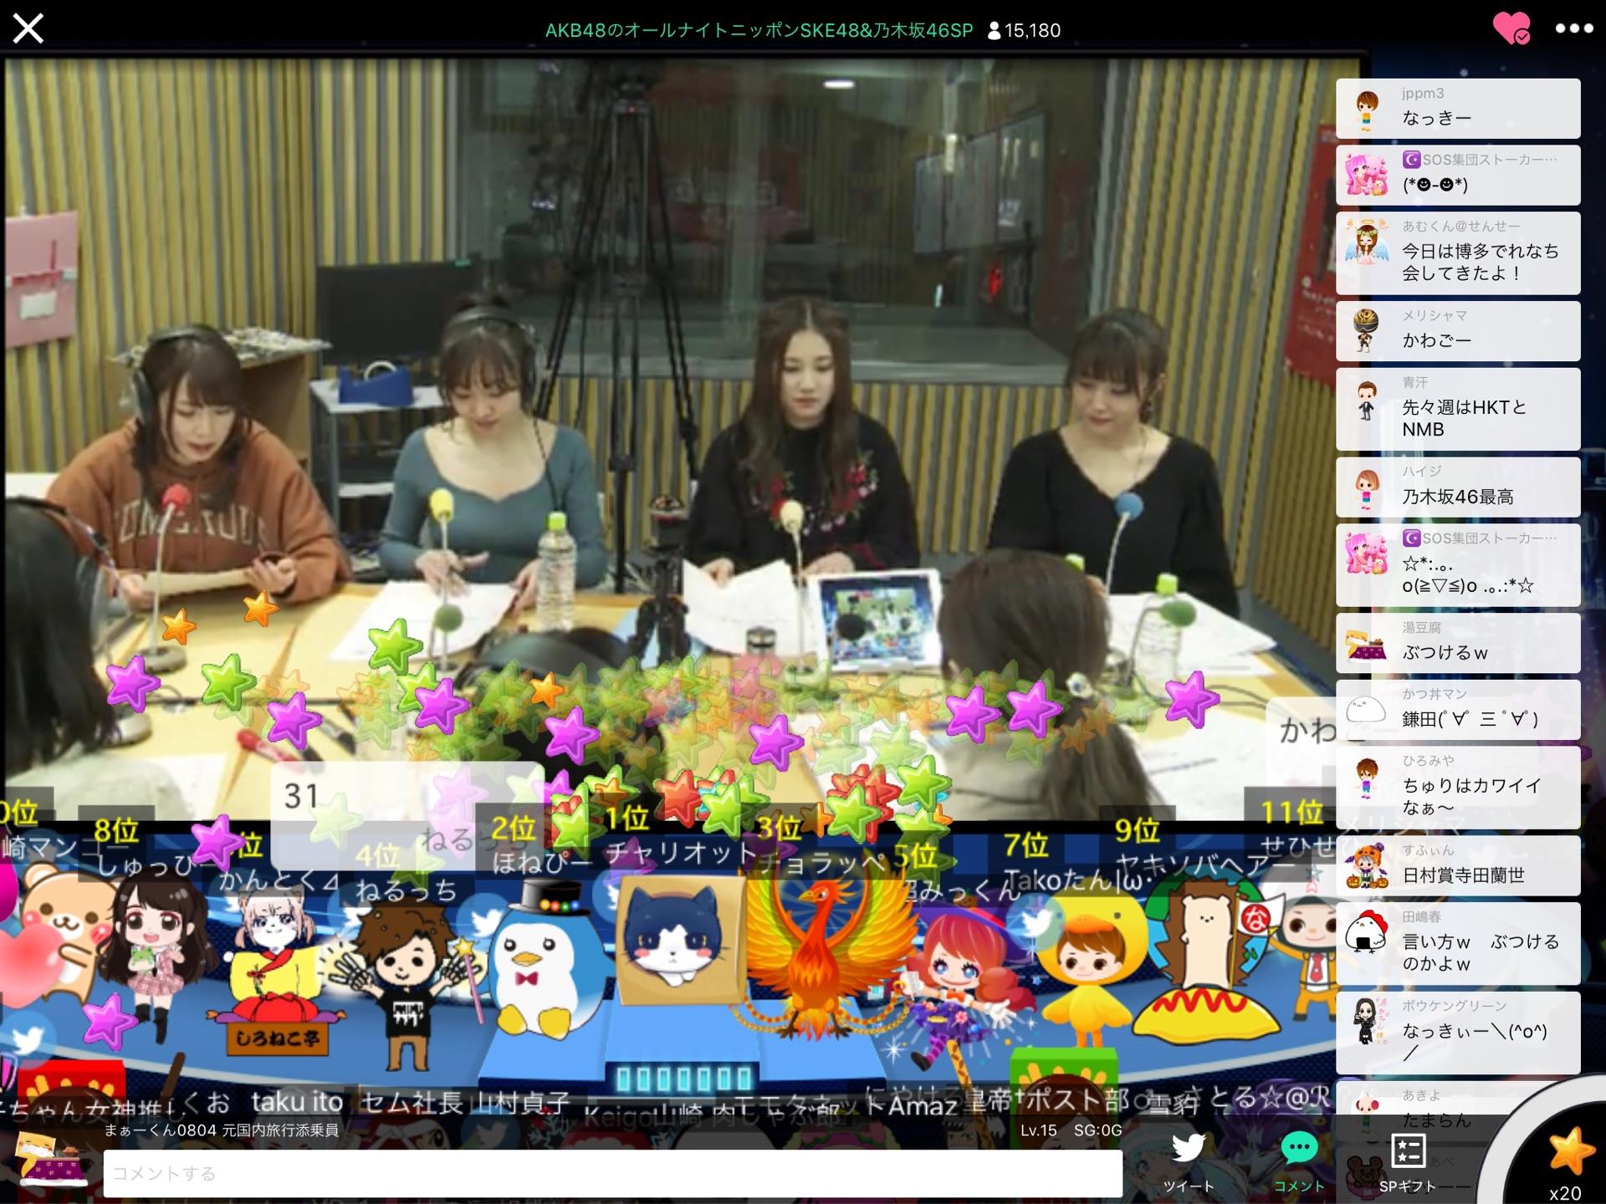Tap かつ丼マン white blob avatar

(x=1367, y=711)
